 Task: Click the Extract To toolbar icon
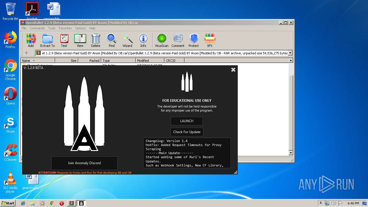point(47,41)
